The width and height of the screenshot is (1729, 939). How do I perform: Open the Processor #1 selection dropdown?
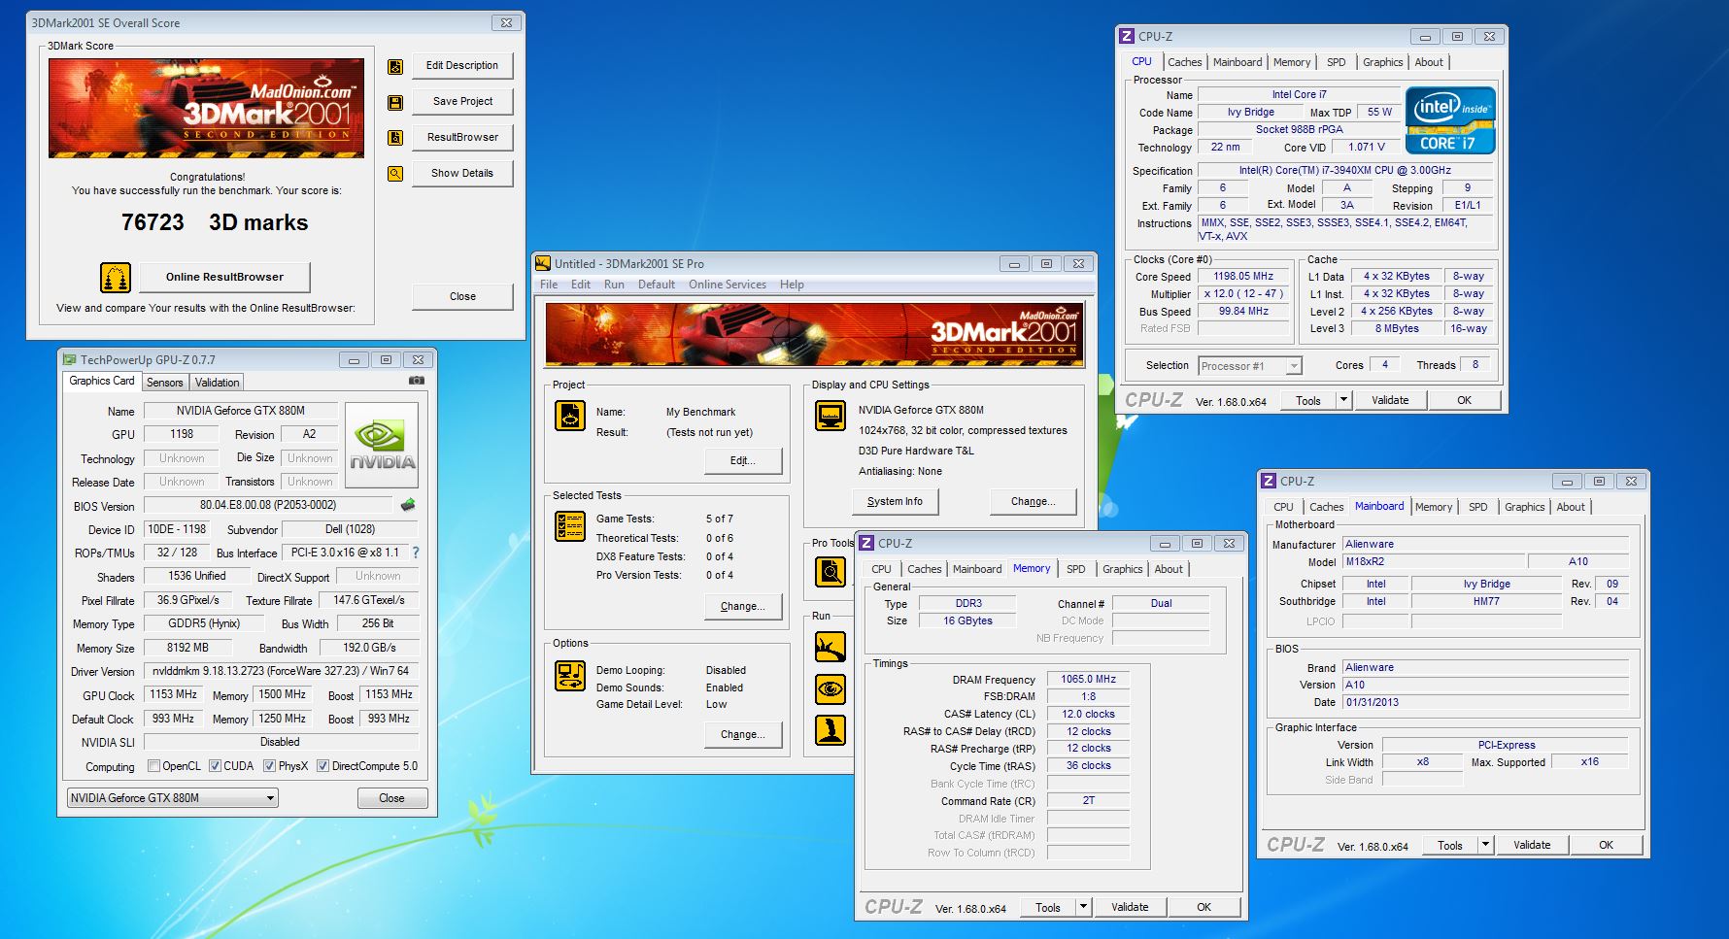1250,366
